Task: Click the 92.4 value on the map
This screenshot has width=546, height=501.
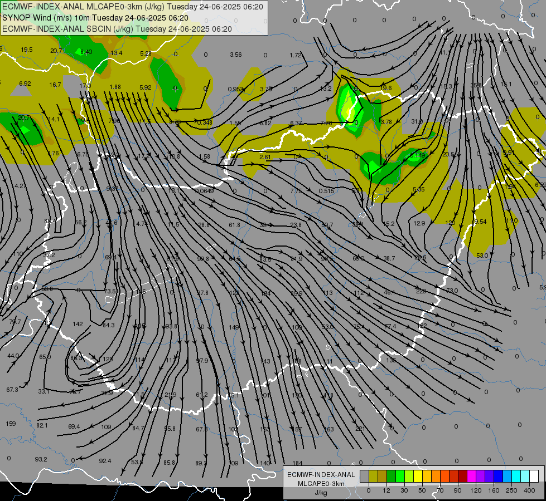Action: (105, 461)
